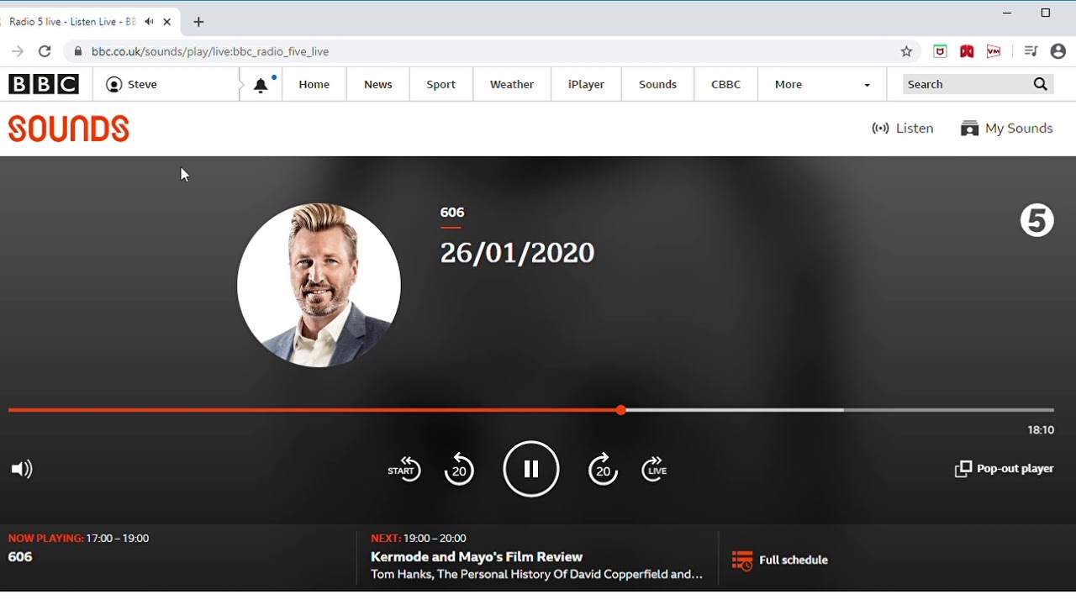
Task: Click the Pocket extension icon
Action: pyautogui.click(x=940, y=51)
